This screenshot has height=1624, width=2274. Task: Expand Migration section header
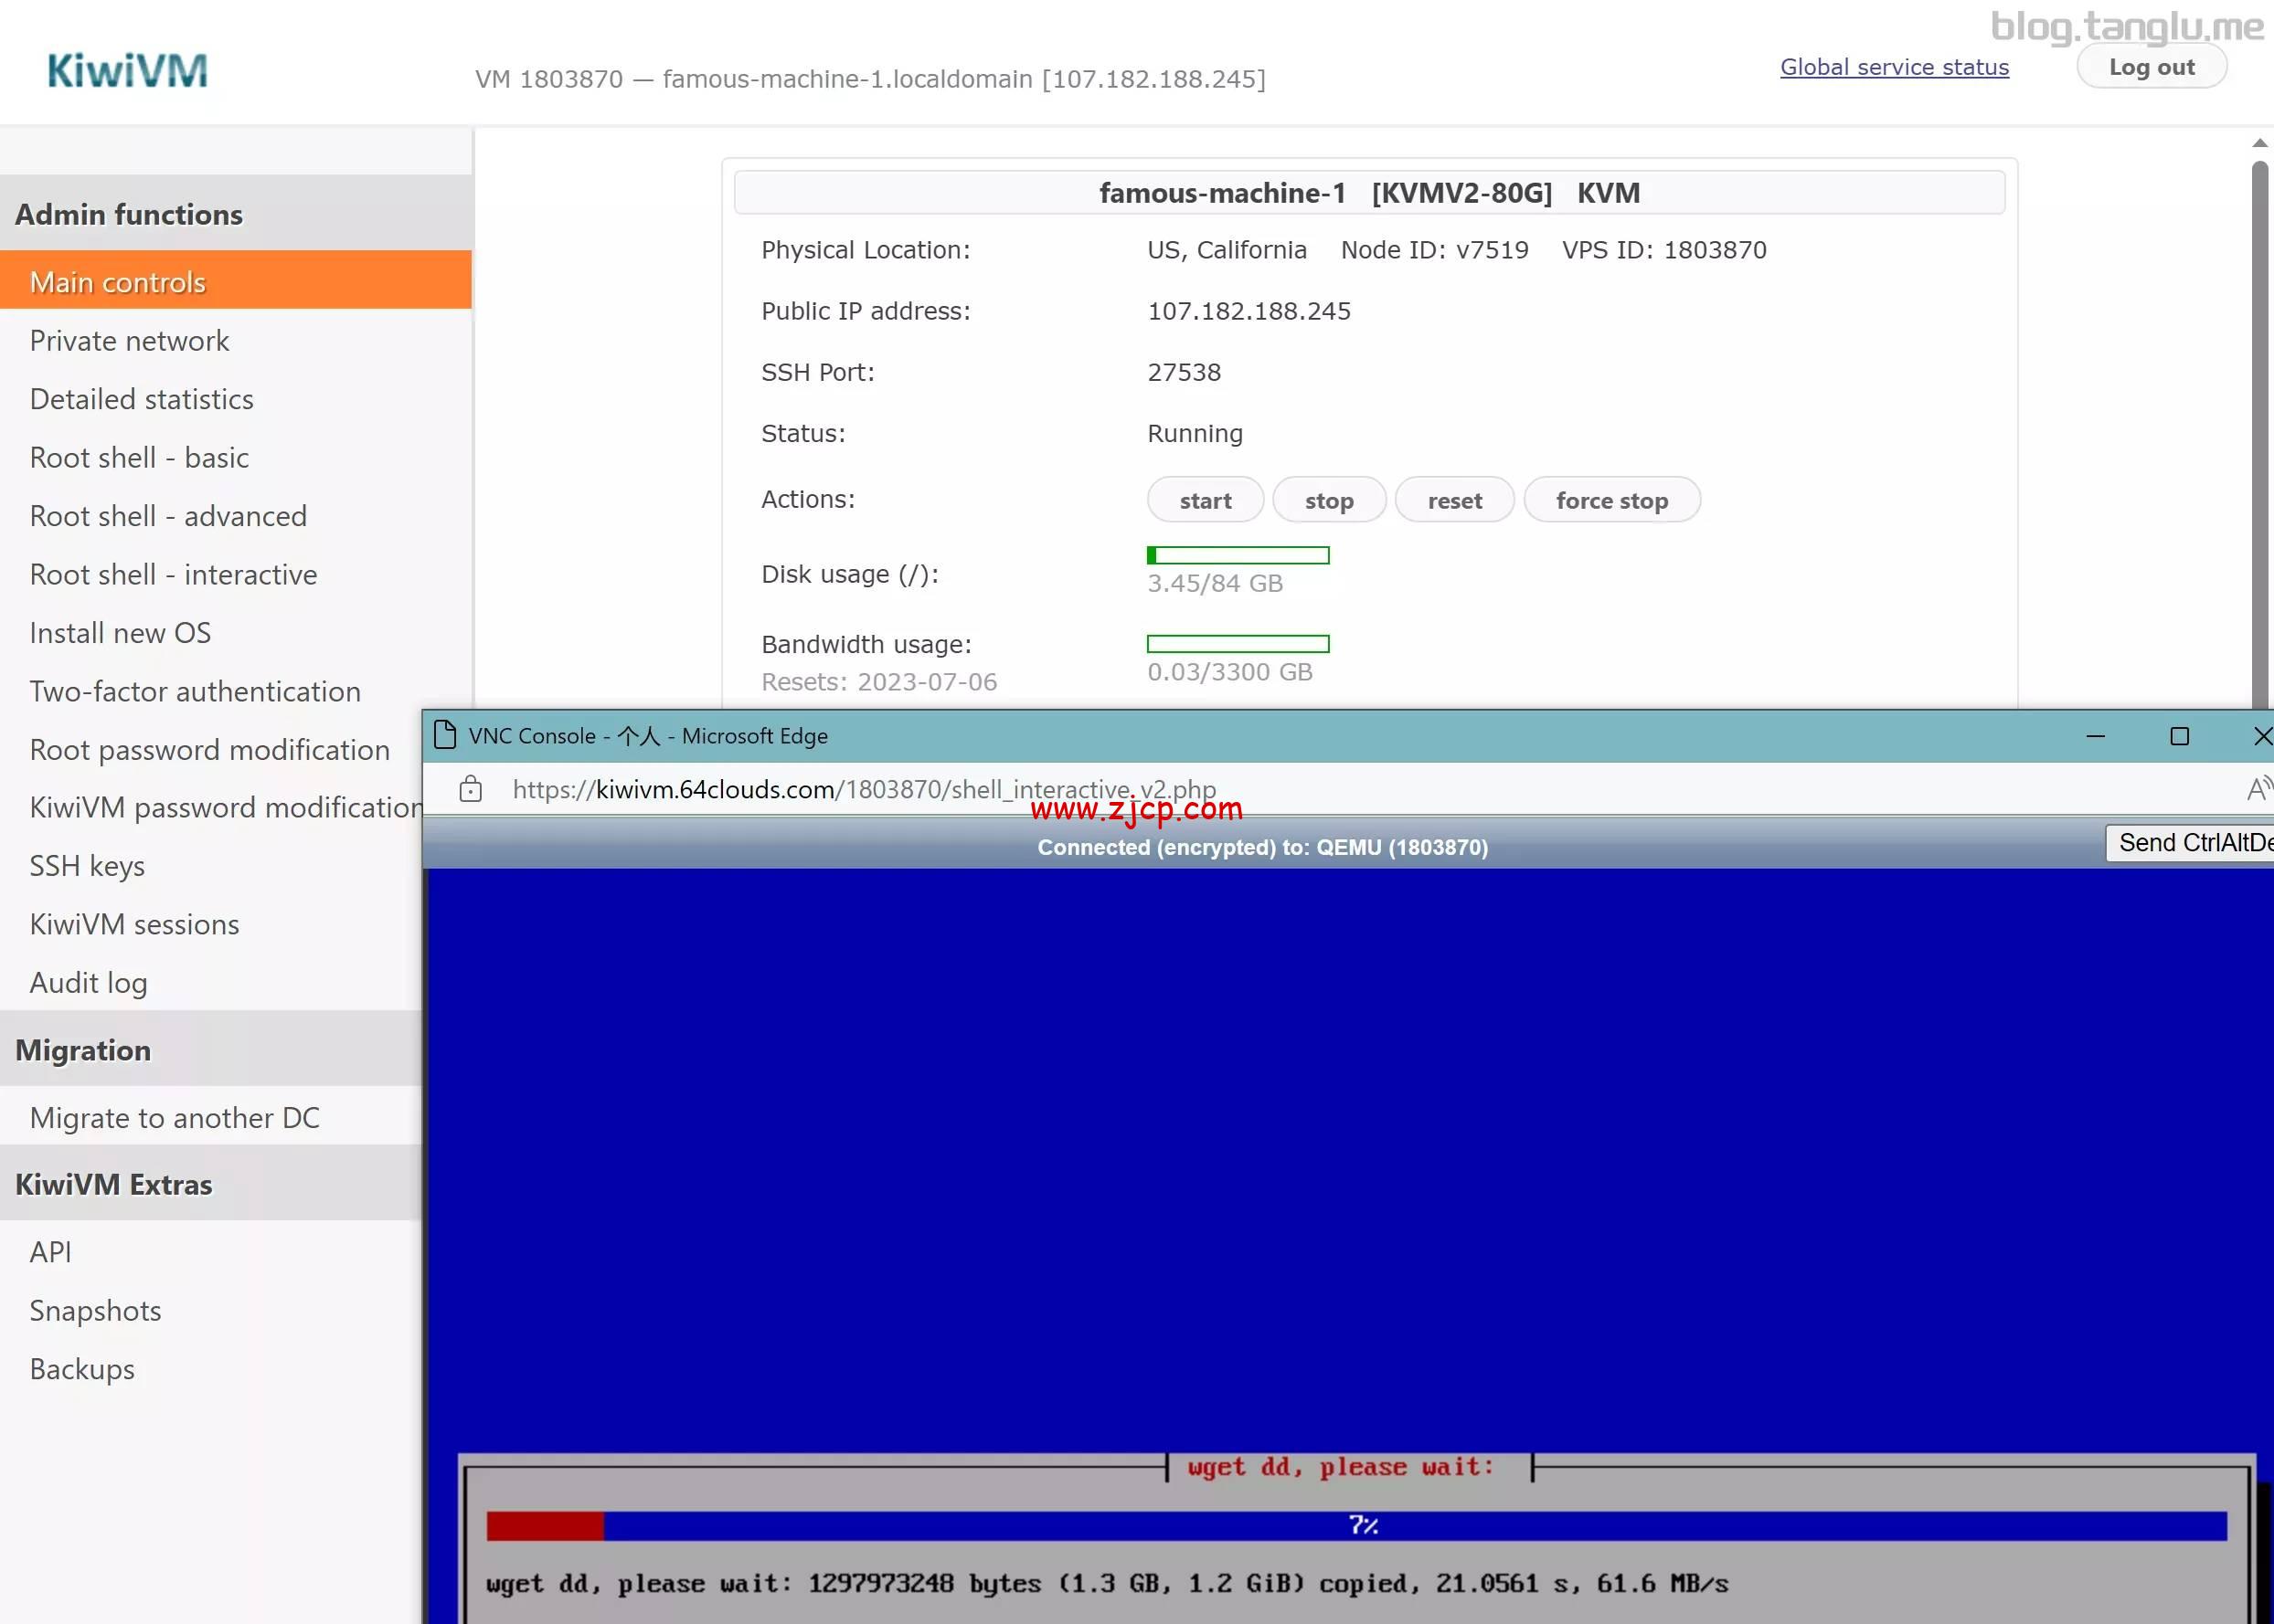82,1049
